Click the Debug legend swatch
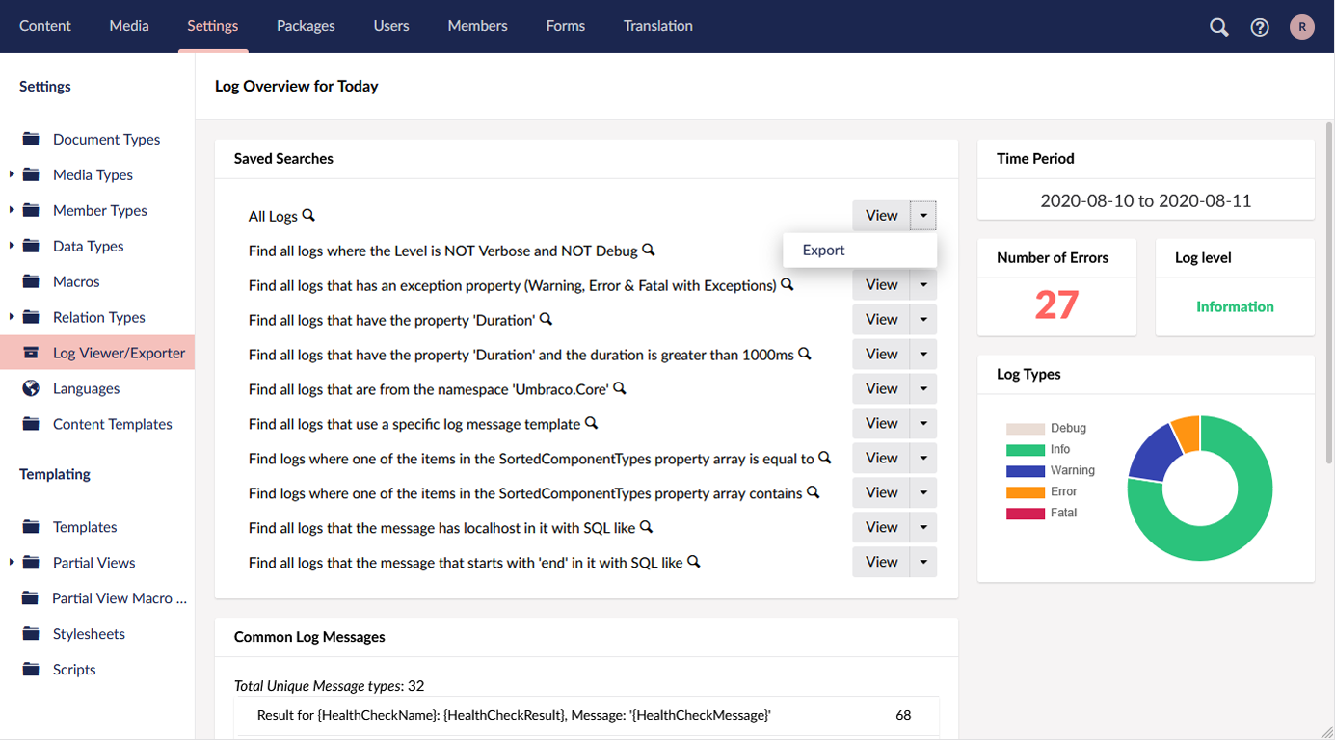 click(x=1026, y=429)
